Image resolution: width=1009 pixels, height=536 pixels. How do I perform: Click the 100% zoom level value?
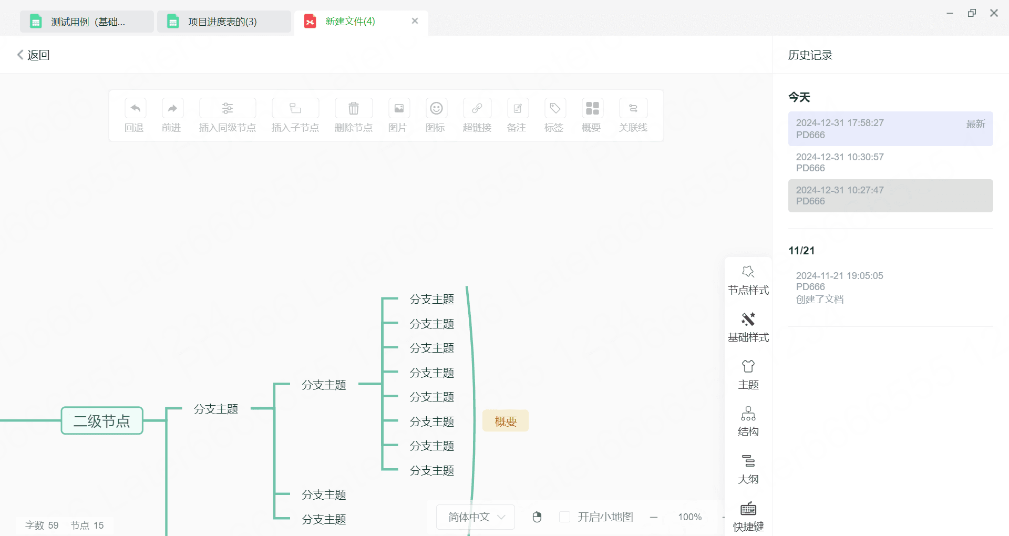click(x=689, y=517)
